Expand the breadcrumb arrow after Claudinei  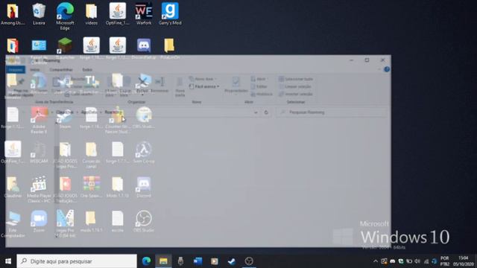pyautogui.click(x=77, y=112)
